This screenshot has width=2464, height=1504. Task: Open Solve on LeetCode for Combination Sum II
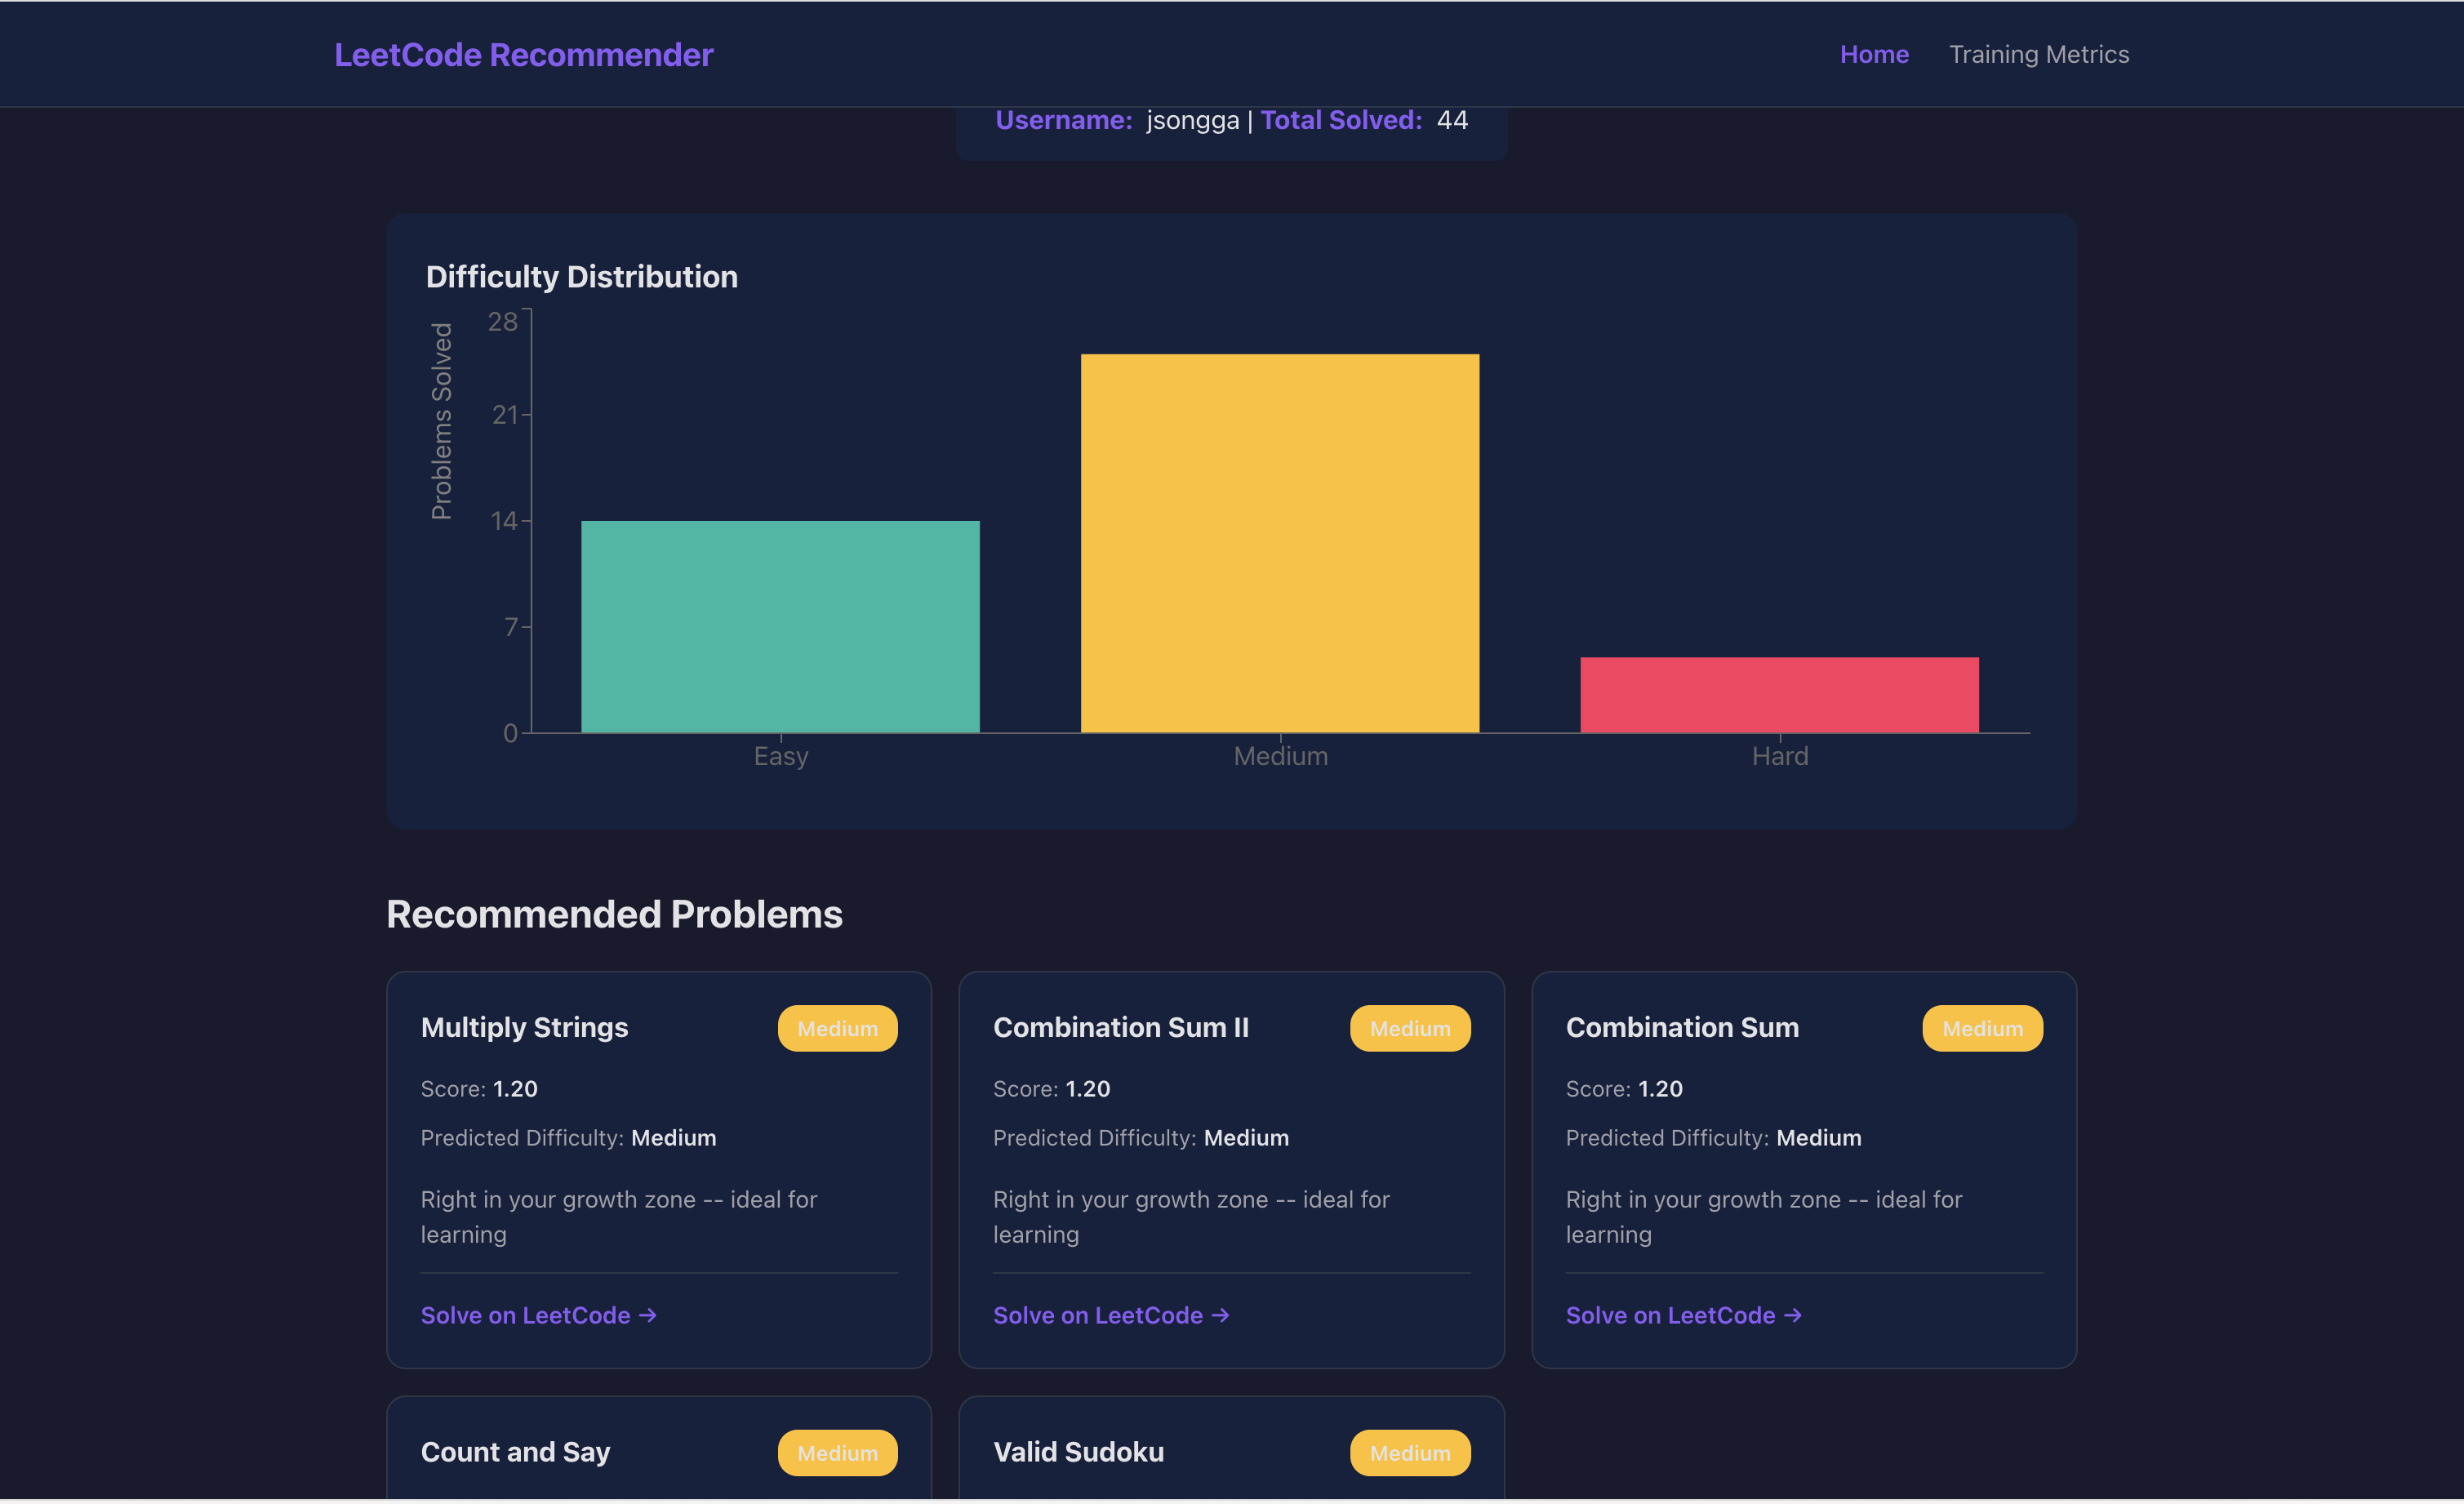[1110, 1315]
